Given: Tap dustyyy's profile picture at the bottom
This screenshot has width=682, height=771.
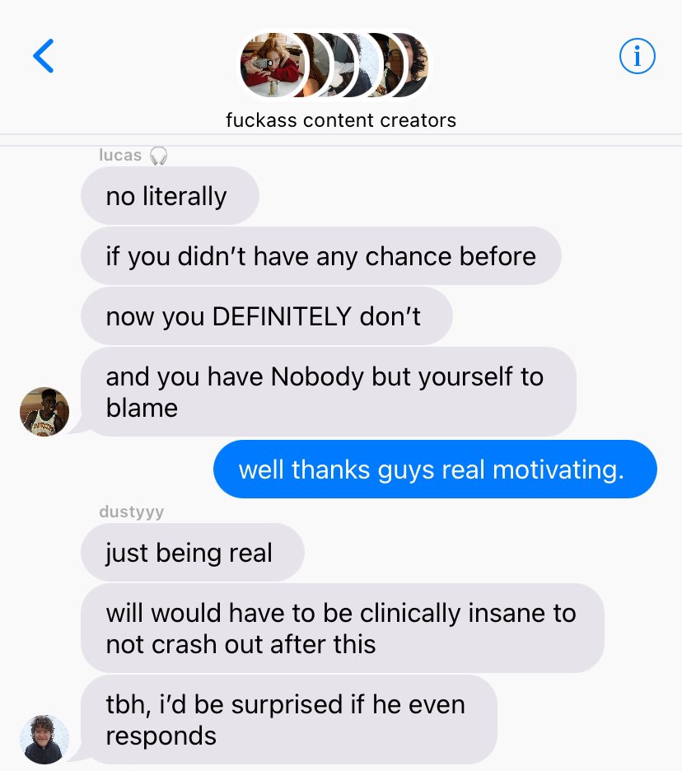Looking at the screenshot, I should (x=44, y=740).
